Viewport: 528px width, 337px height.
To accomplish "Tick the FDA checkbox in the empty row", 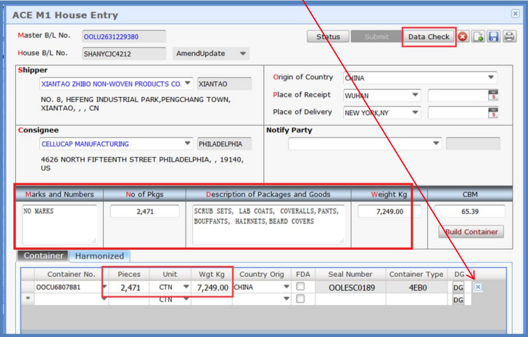I will point(300,299).
